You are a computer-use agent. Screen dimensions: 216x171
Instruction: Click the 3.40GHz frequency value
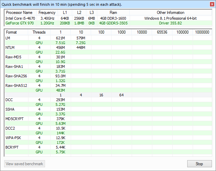click(x=47, y=18)
